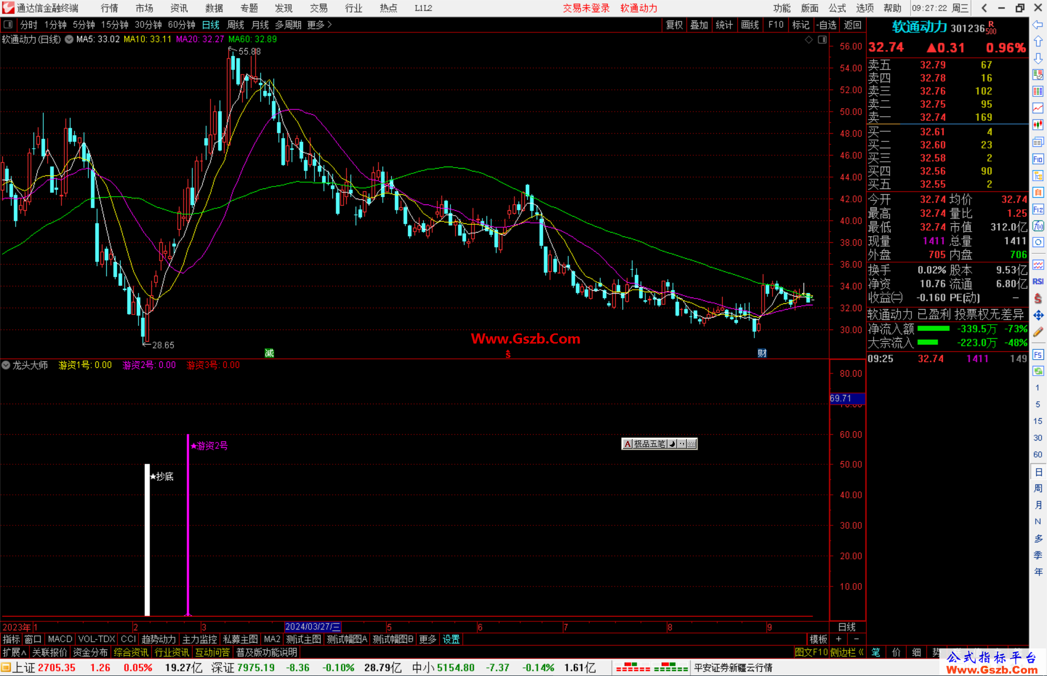Click the wavy lines indicator sidebar icon
The width and height of the screenshot is (1047, 676).
click(1038, 265)
